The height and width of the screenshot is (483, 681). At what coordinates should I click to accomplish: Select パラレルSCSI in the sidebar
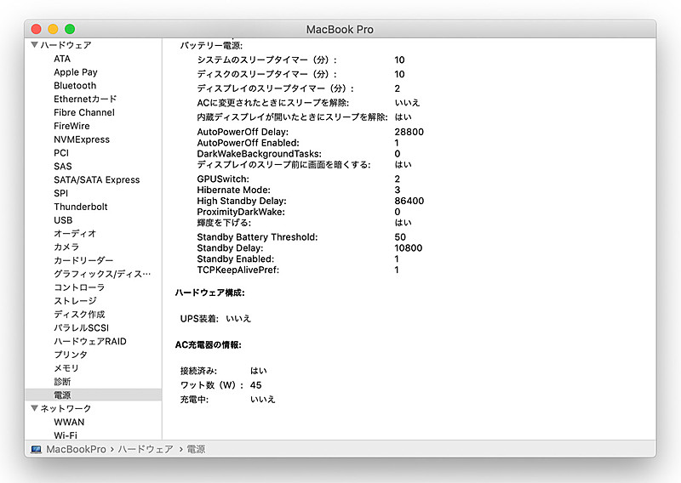coord(81,327)
